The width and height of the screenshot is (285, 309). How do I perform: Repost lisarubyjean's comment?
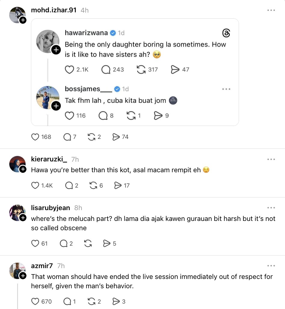coord(88,243)
